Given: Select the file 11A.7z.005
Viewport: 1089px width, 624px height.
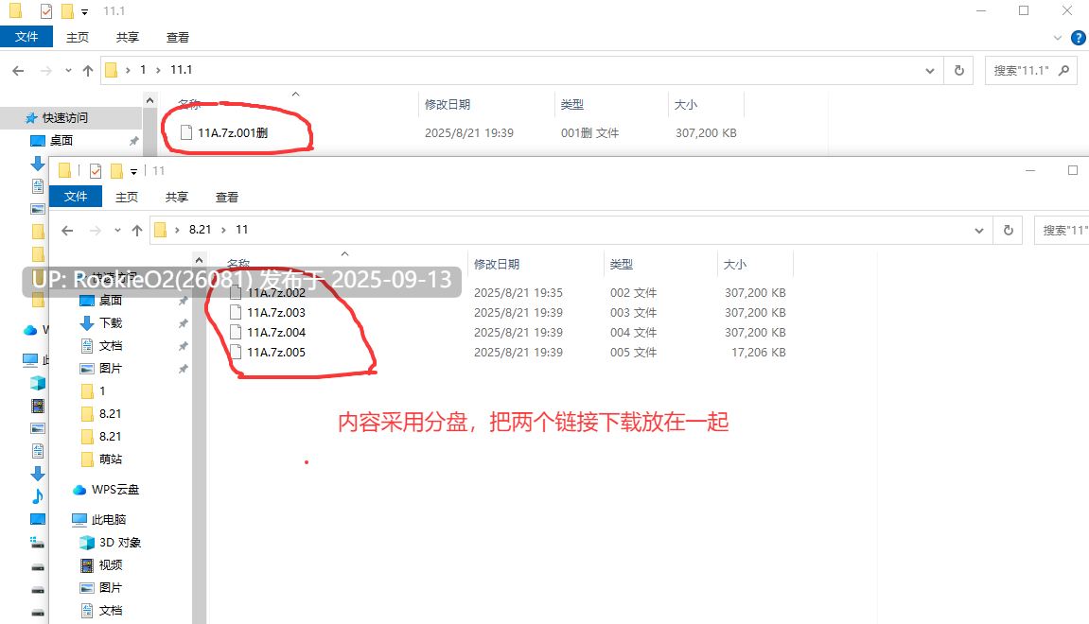Looking at the screenshot, I should [275, 353].
